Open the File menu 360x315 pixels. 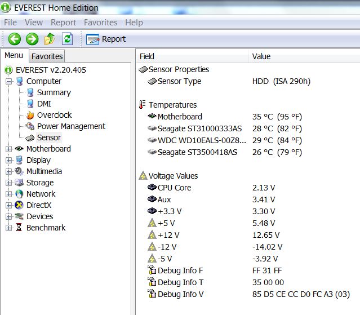pyautogui.click(x=10, y=23)
